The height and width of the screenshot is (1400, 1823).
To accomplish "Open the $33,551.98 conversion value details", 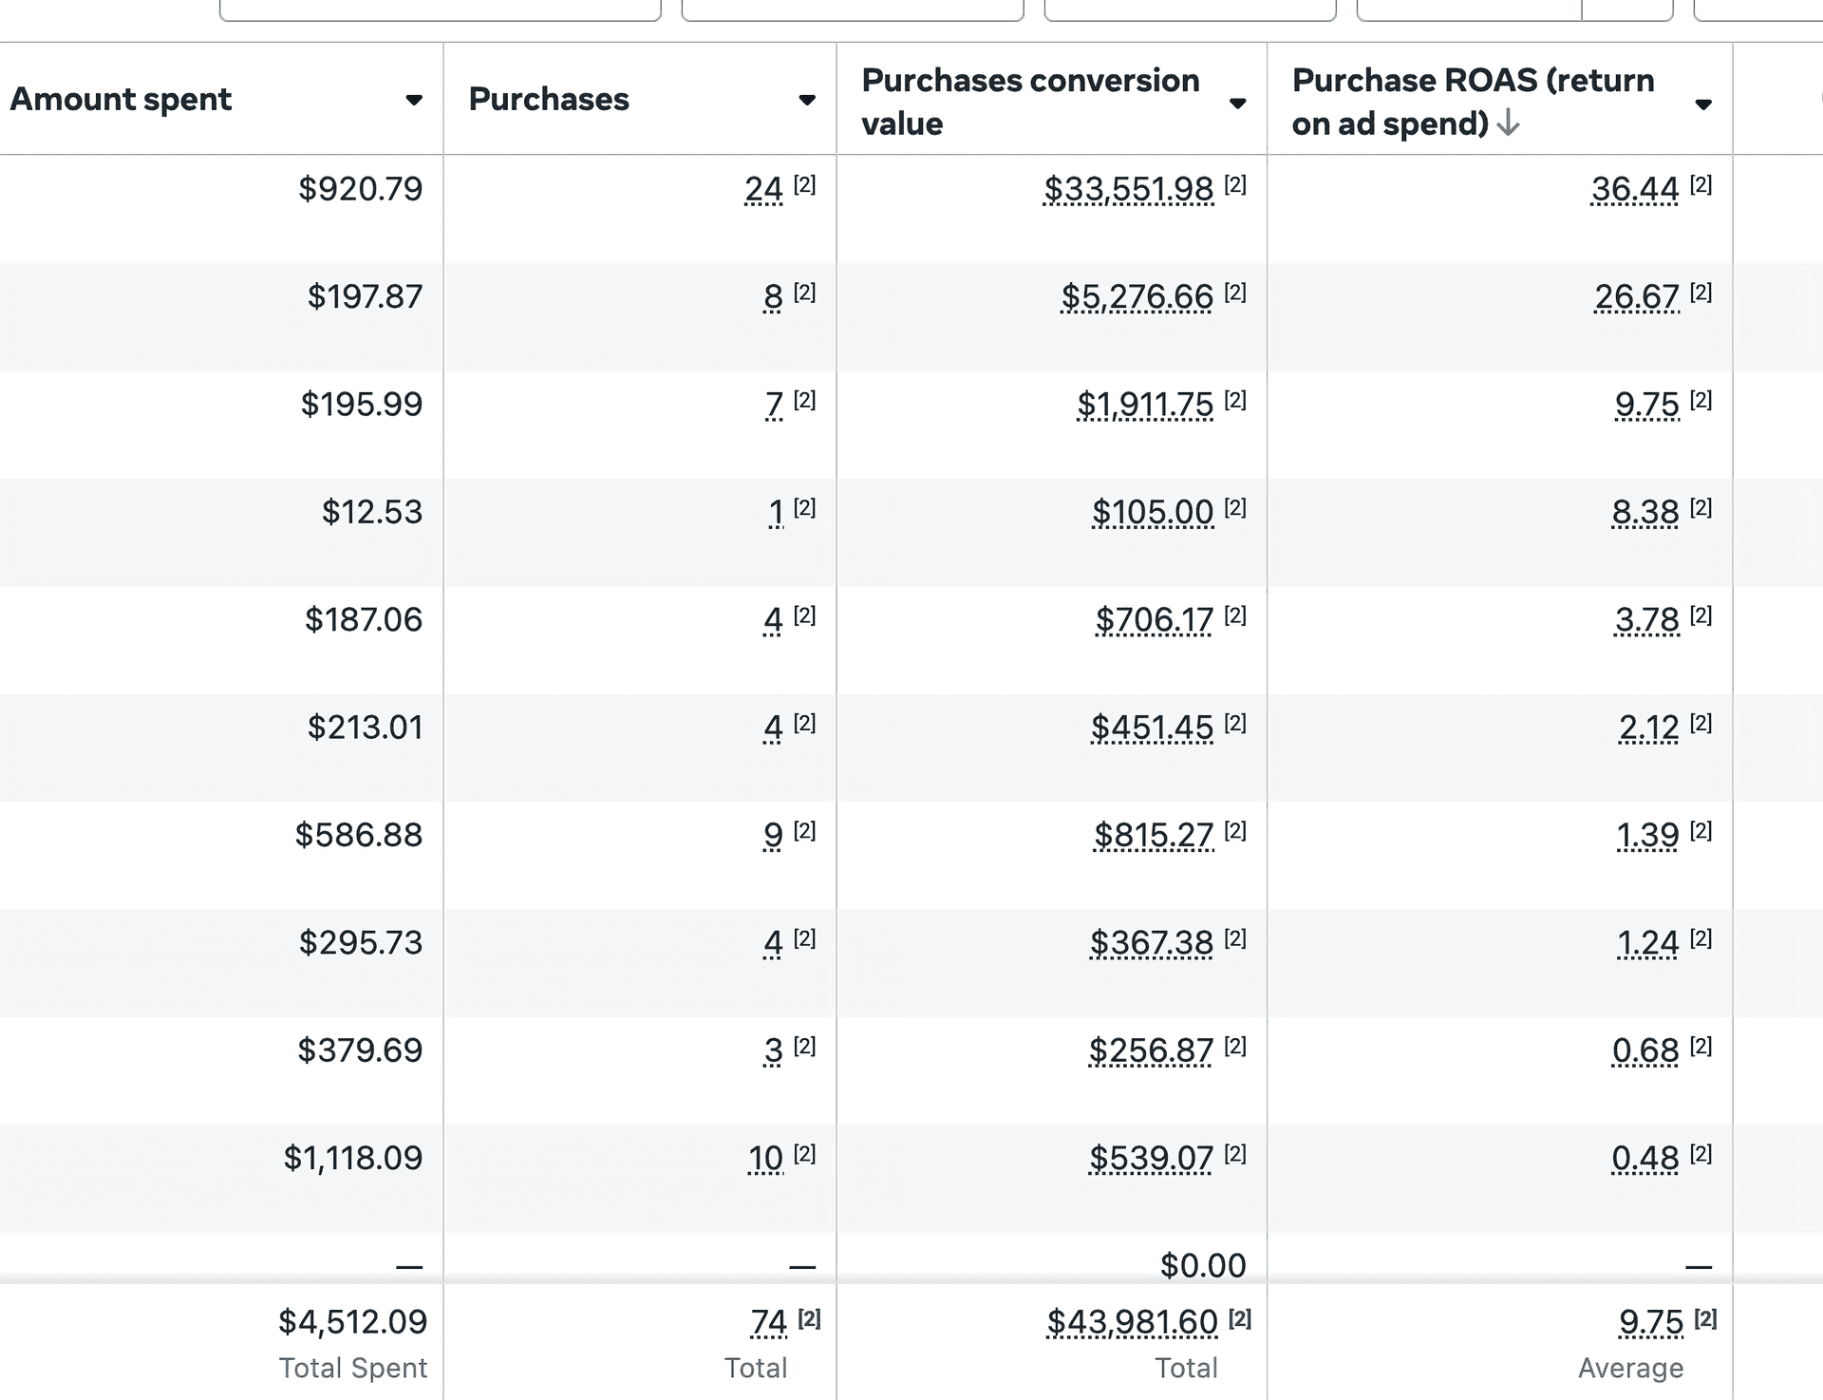I will pos(1128,189).
